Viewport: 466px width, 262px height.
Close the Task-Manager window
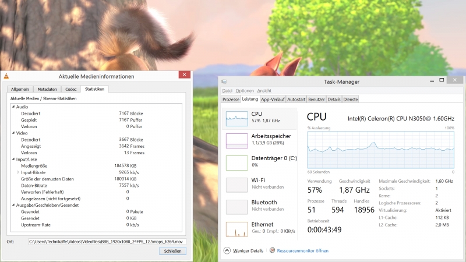pyautogui.click(x=455, y=80)
